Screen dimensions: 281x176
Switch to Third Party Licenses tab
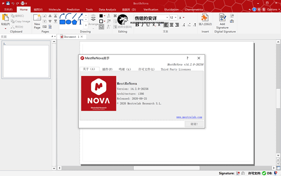click(x=176, y=69)
